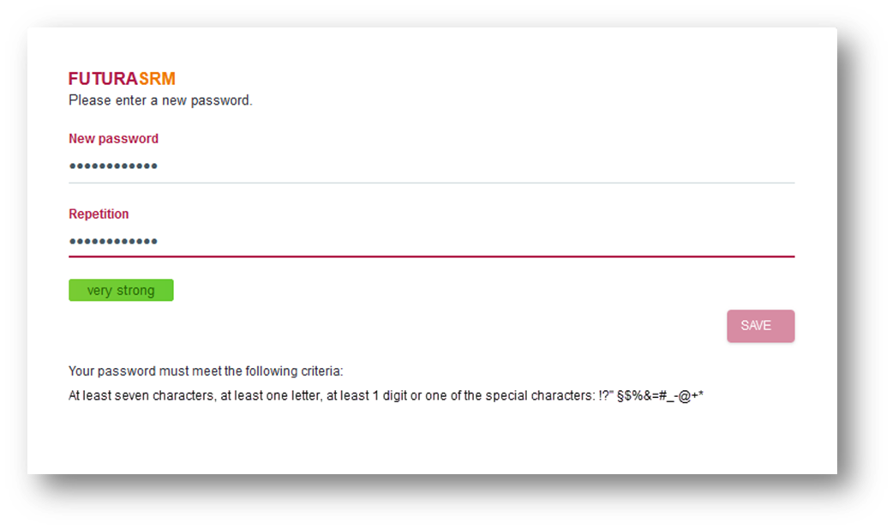Click the gray underline below New password

pos(432,183)
